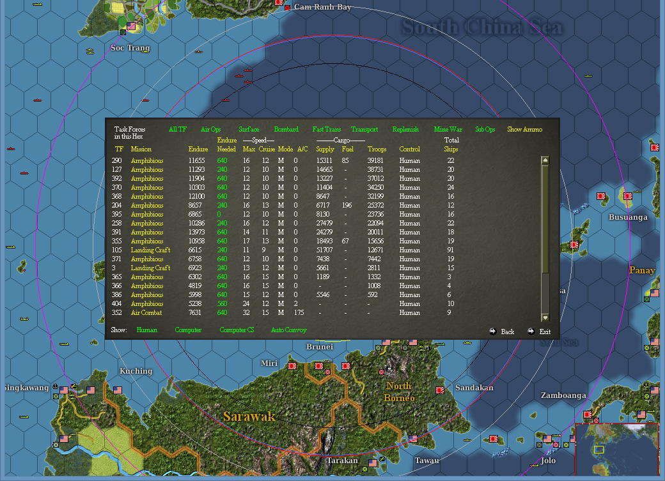Click the Troops column header
Image resolution: width=665 pixels, height=481 pixels.
coord(377,149)
